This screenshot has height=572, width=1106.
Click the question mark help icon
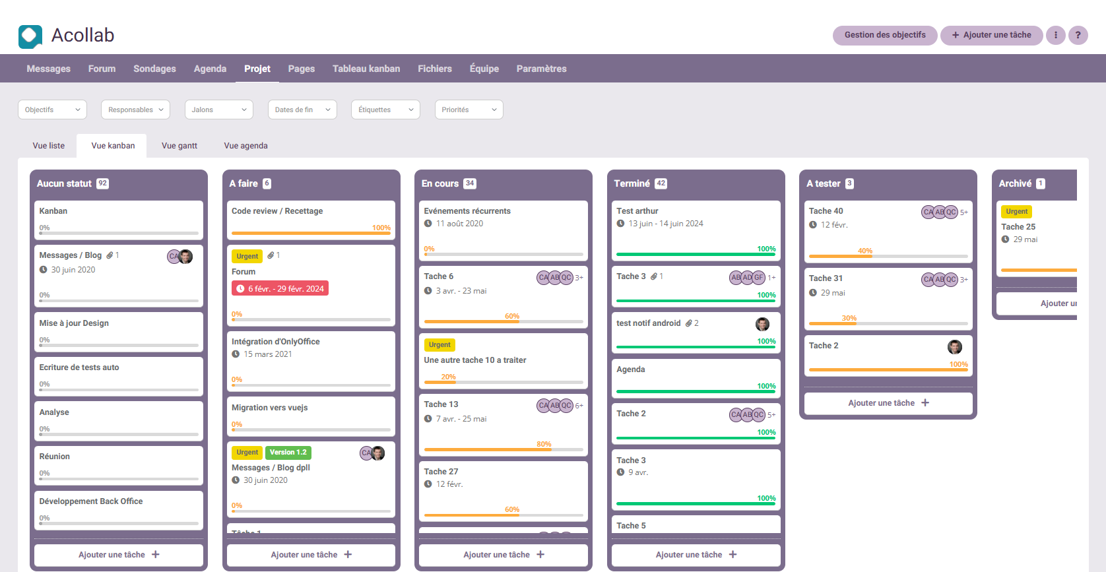(1078, 35)
